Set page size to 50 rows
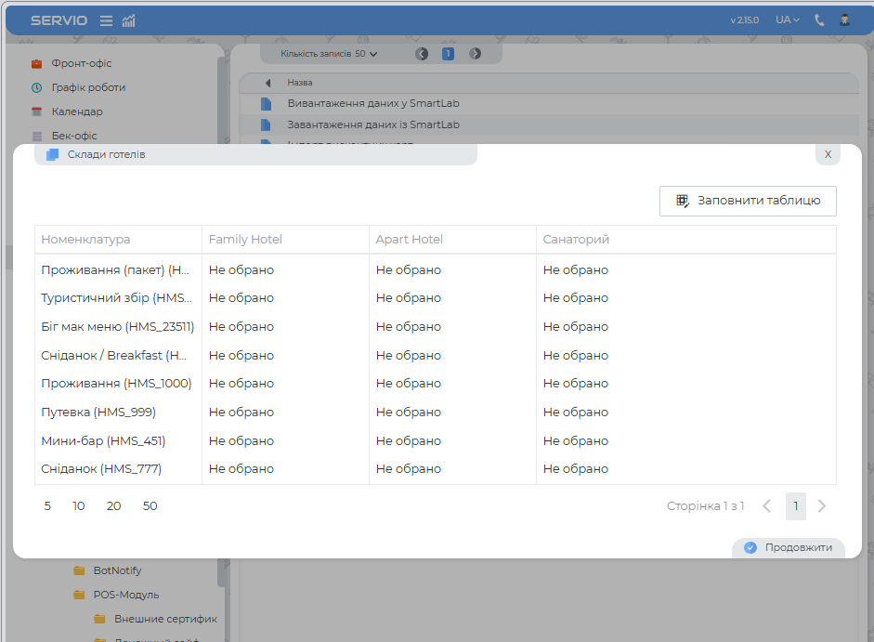The width and height of the screenshot is (874, 642). pos(150,506)
